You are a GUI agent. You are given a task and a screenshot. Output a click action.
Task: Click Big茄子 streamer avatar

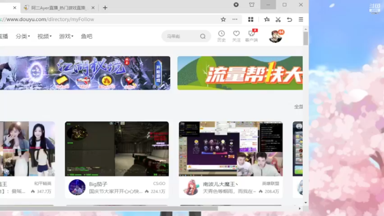77,187
